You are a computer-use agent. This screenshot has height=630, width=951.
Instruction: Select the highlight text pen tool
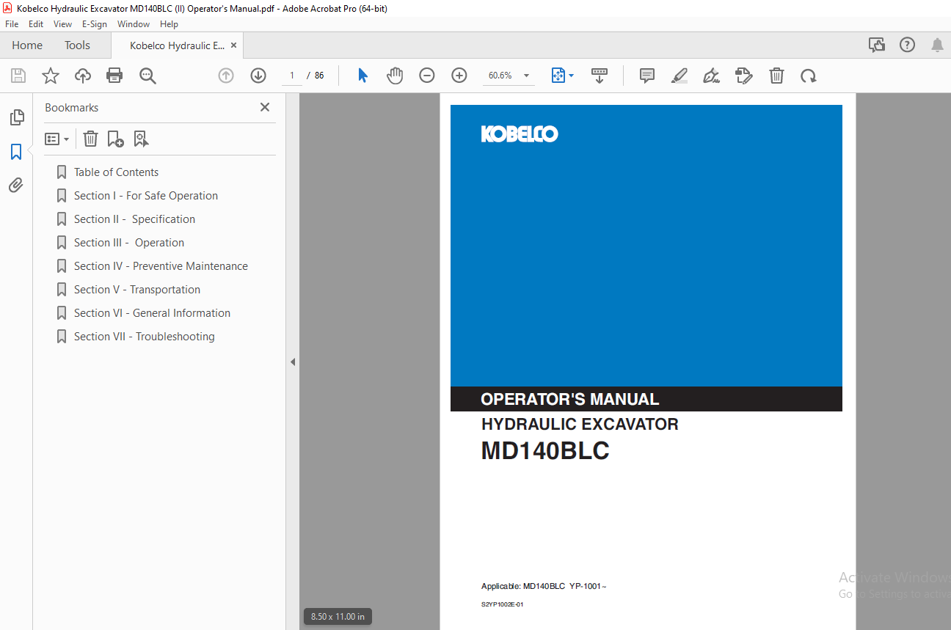(679, 76)
